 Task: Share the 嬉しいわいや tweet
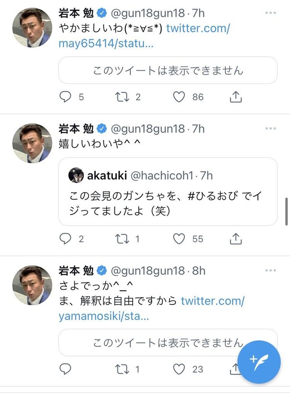click(x=236, y=239)
